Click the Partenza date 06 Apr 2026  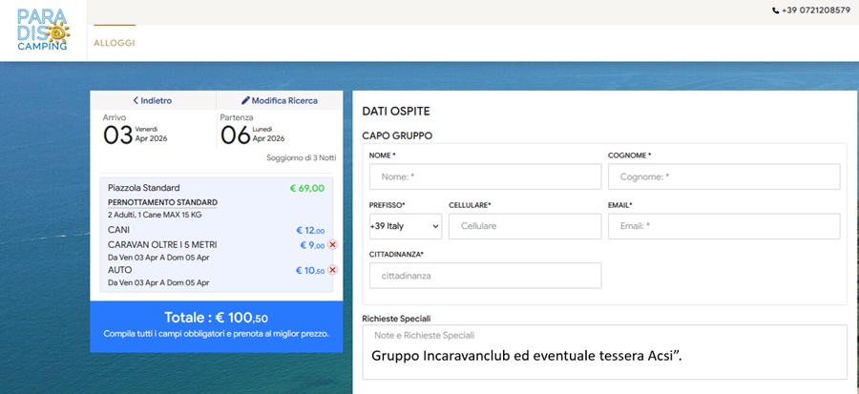253,134
